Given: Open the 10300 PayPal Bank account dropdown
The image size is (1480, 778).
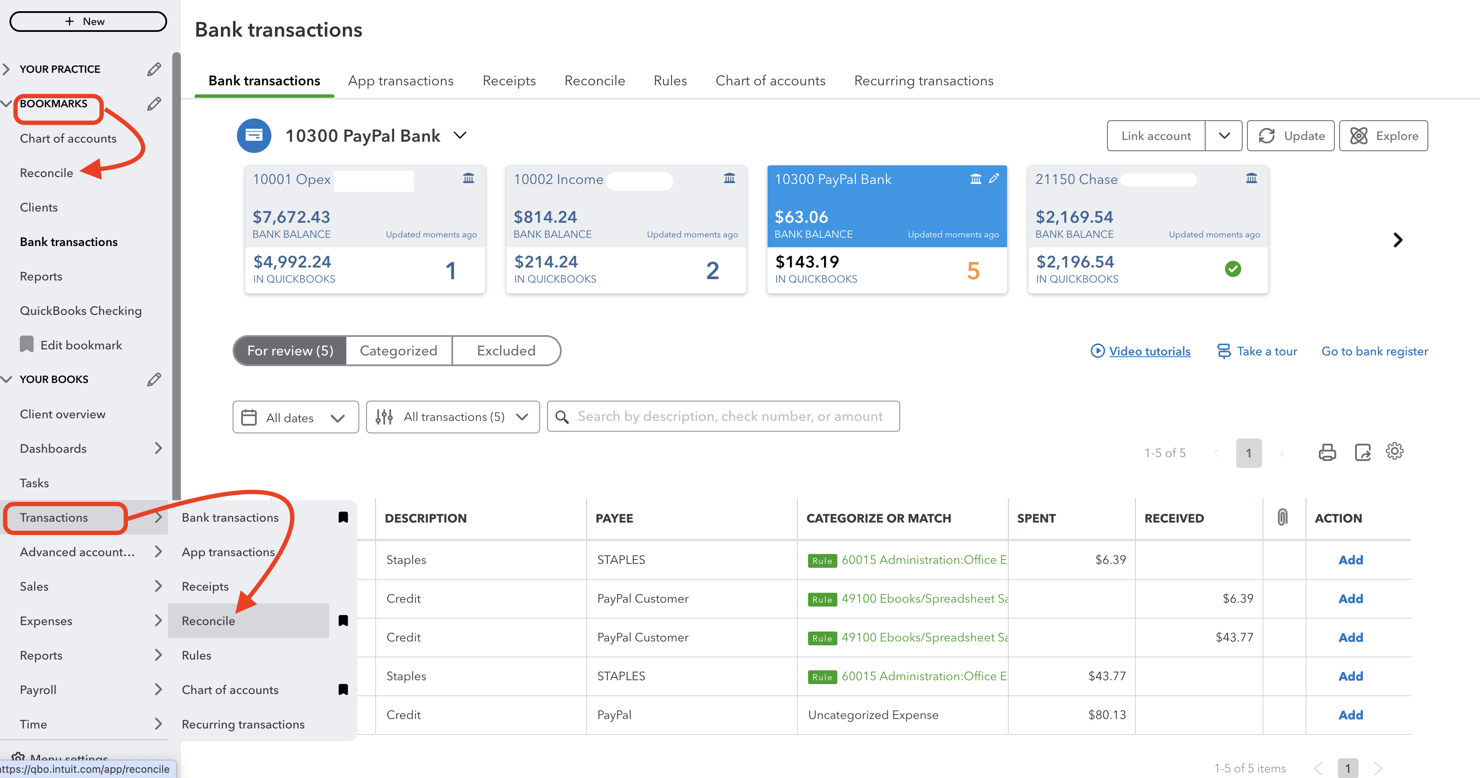Looking at the screenshot, I should point(460,136).
